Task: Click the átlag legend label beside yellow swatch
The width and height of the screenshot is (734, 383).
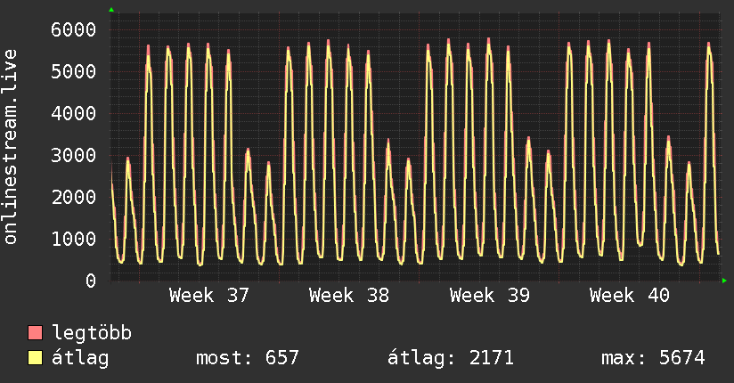Action: pos(80,358)
